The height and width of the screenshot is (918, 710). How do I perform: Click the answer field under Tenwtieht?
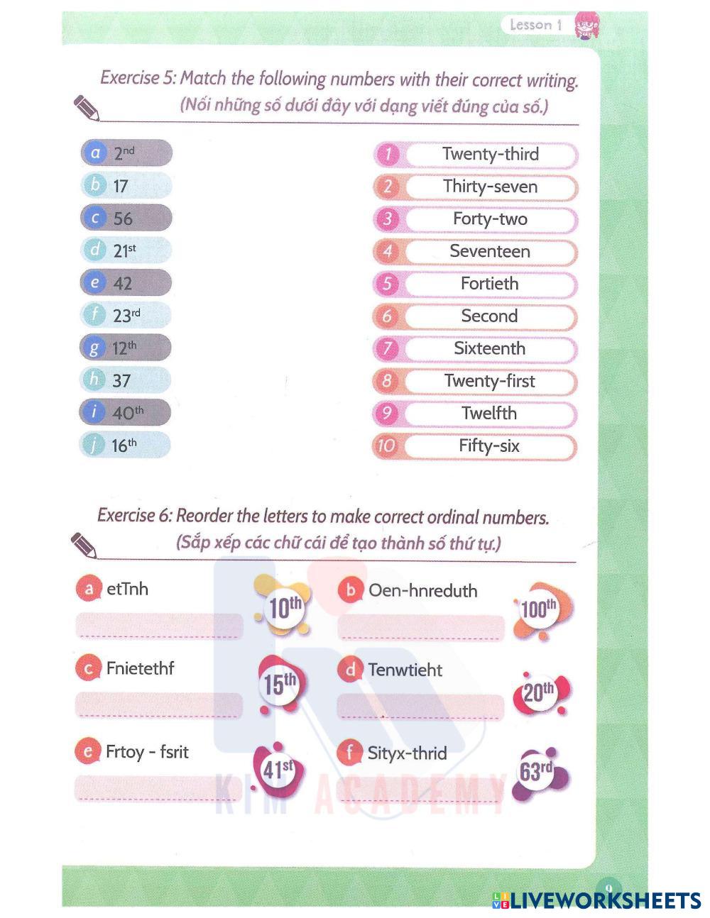tap(421, 707)
